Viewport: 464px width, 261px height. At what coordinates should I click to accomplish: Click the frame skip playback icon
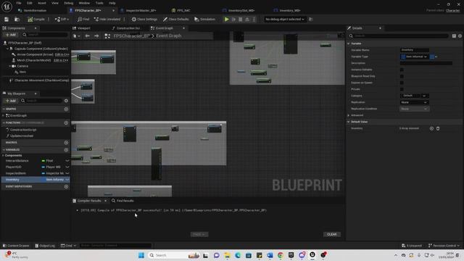pyautogui.click(x=233, y=20)
